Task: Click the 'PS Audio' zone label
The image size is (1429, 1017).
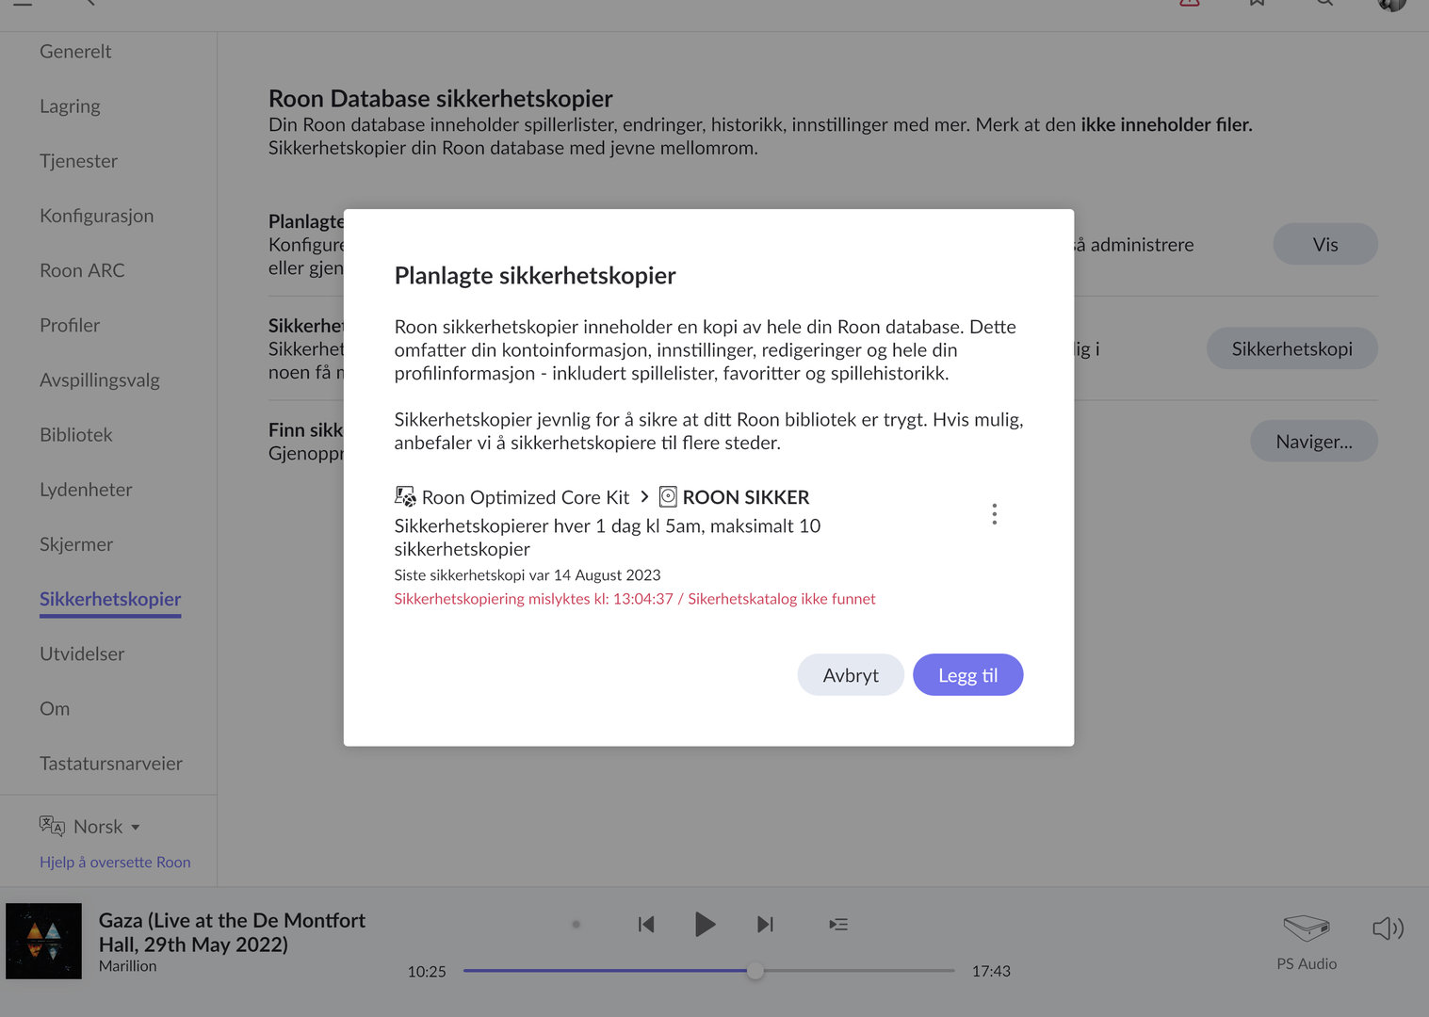Action: [1307, 964]
